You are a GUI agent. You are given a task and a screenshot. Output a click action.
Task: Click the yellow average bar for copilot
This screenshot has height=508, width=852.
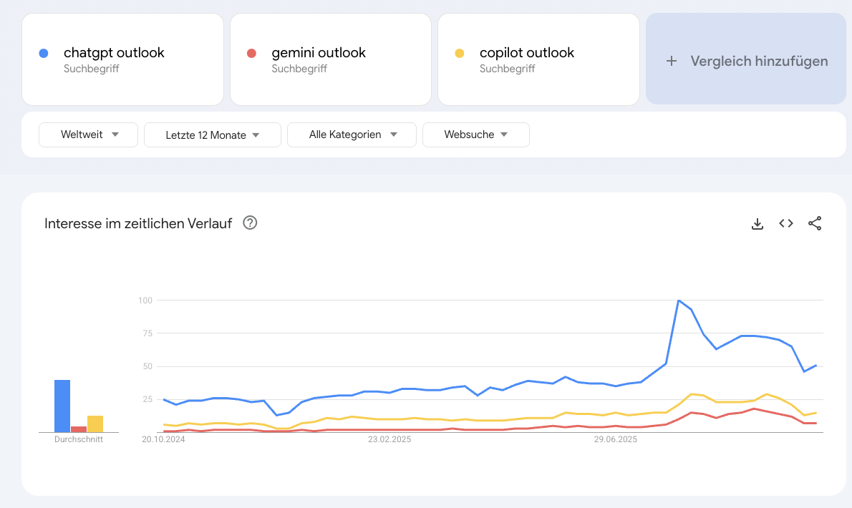[95, 424]
